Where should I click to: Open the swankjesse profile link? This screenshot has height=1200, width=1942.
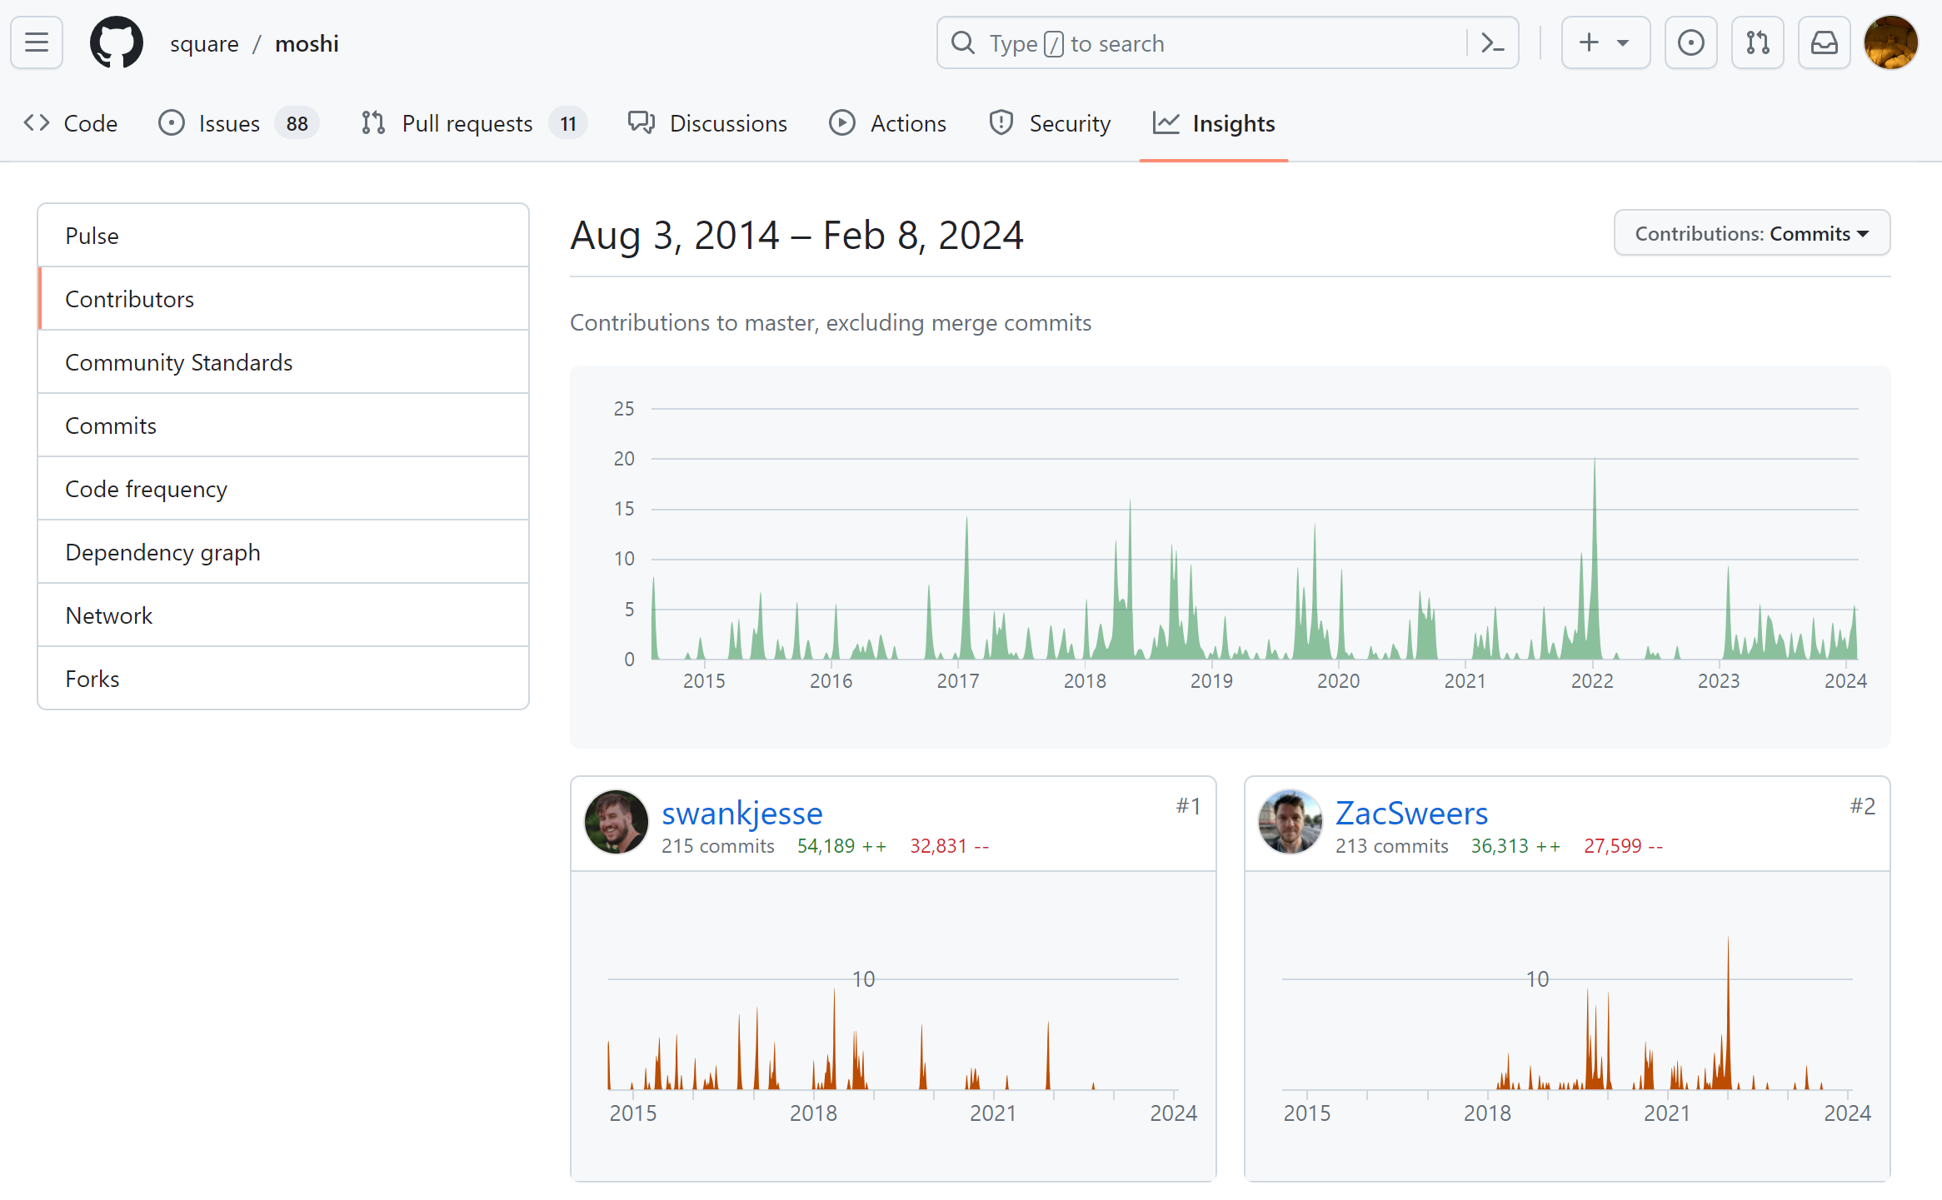741,813
